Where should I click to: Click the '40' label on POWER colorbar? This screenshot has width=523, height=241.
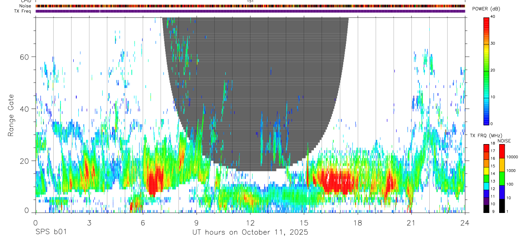pos(492,17)
